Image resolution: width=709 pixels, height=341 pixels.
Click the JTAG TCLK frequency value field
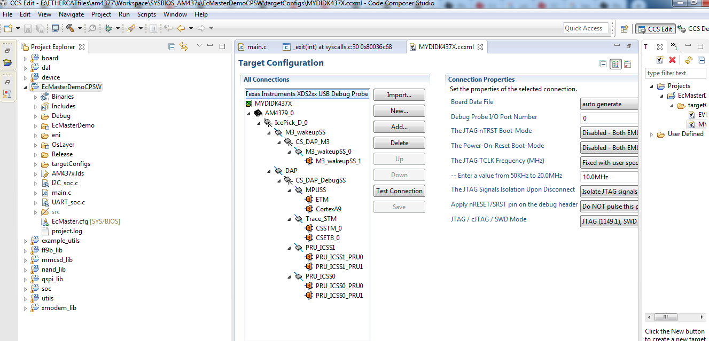pos(609,177)
